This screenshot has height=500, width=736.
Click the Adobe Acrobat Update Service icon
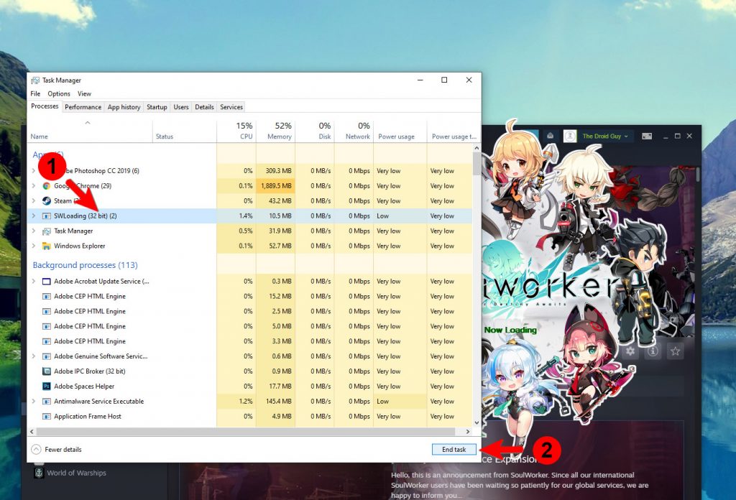(47, 282)
